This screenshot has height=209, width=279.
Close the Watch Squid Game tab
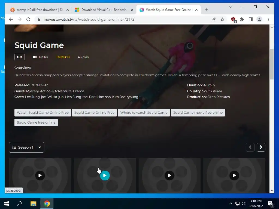click(x=196, y=10)
